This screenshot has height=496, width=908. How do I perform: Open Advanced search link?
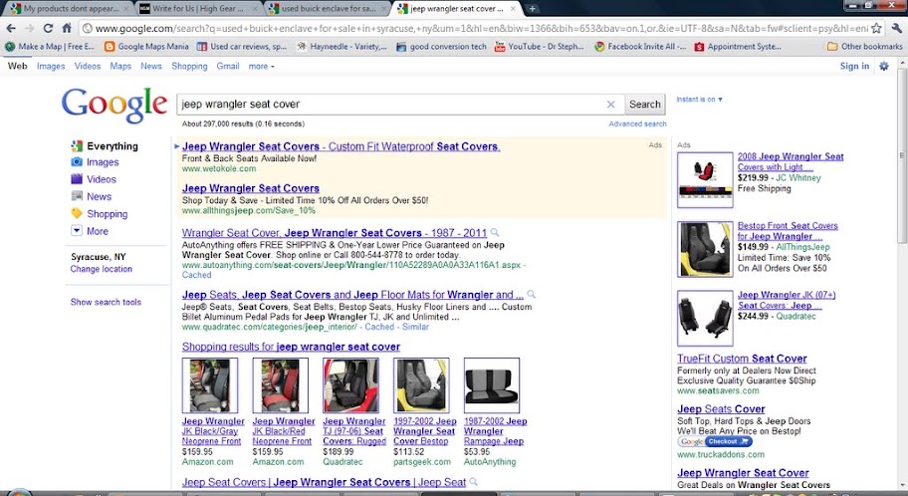[x=637, y=124]
